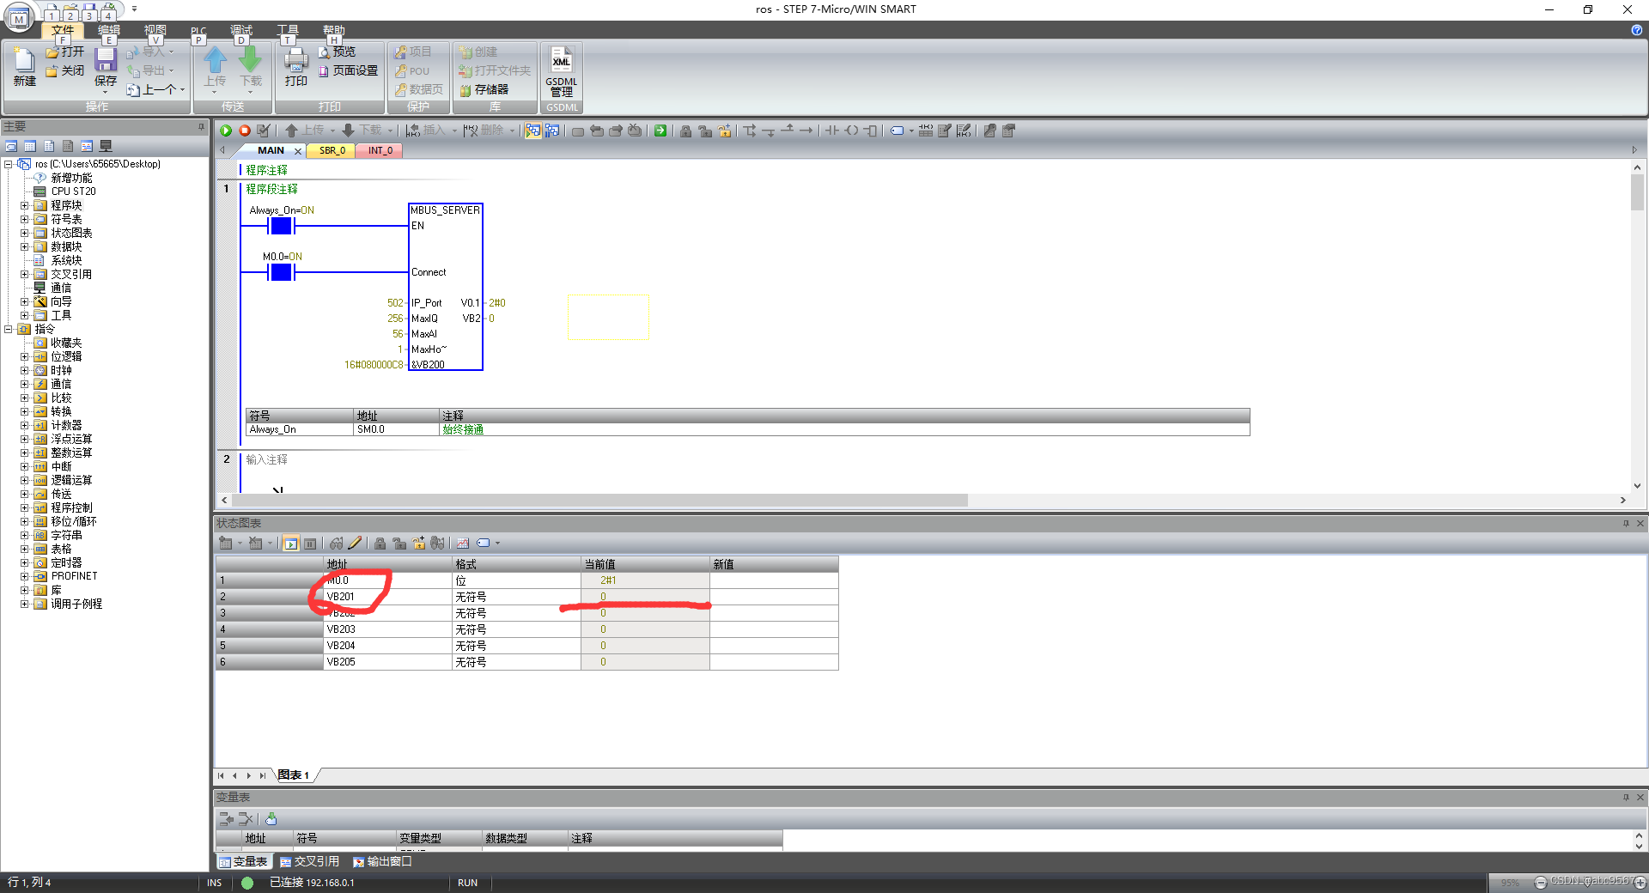Close the MAIN editor tab
Viewport: 1649px width, 893px height.
click(x=298, y=151)
